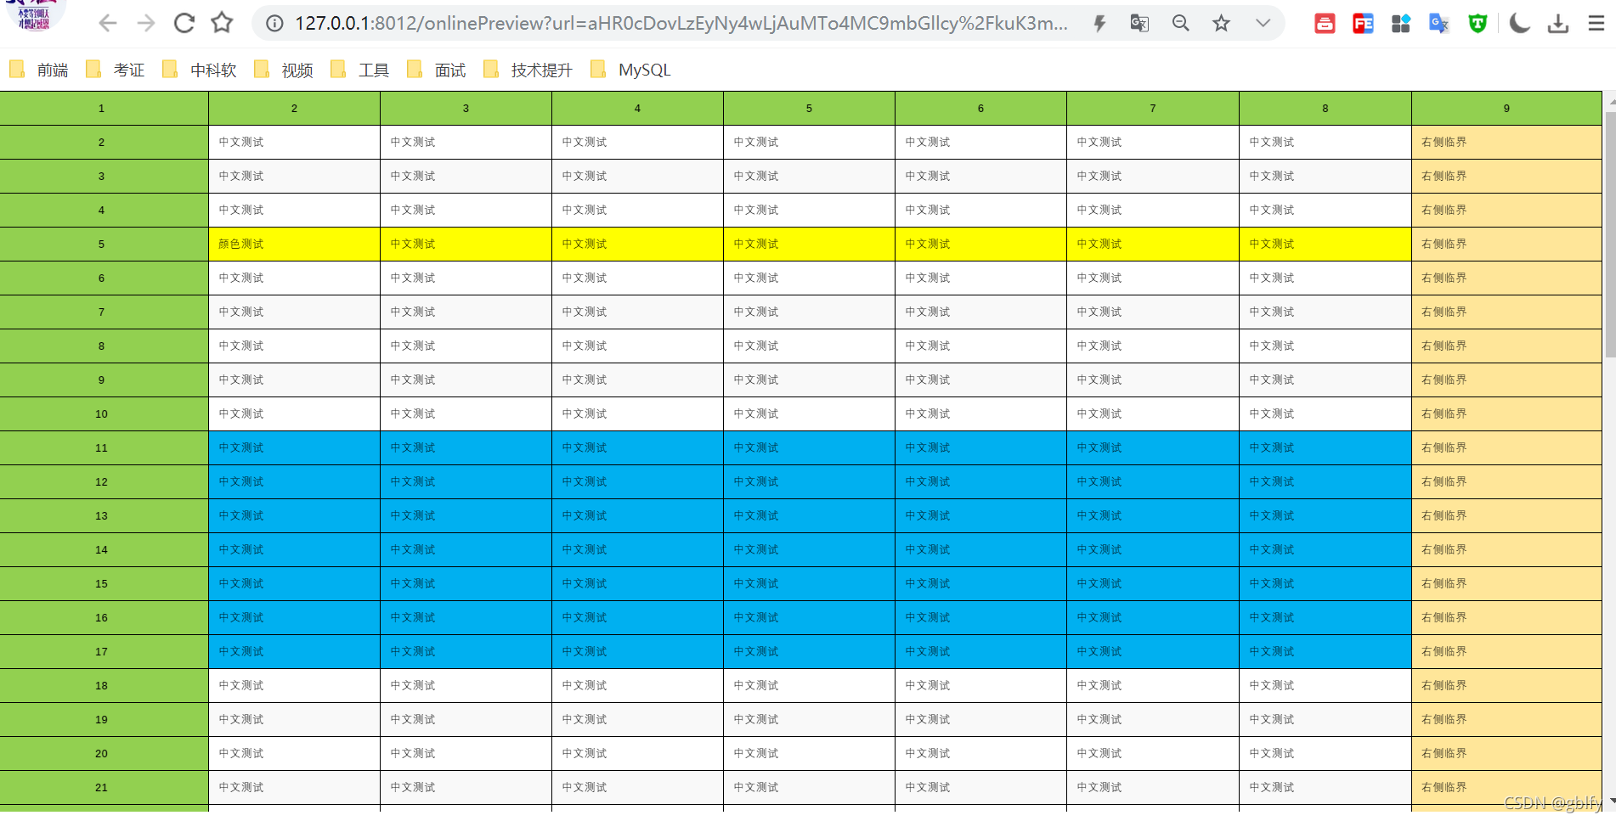
Task: Open the 面试 bookmark folder
Action: point(437,70)
